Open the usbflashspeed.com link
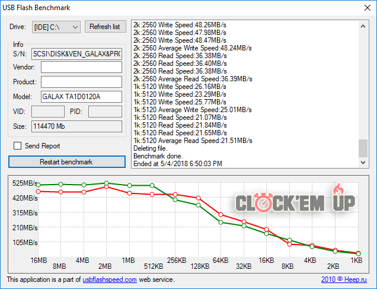 click(x=110, y=280)
